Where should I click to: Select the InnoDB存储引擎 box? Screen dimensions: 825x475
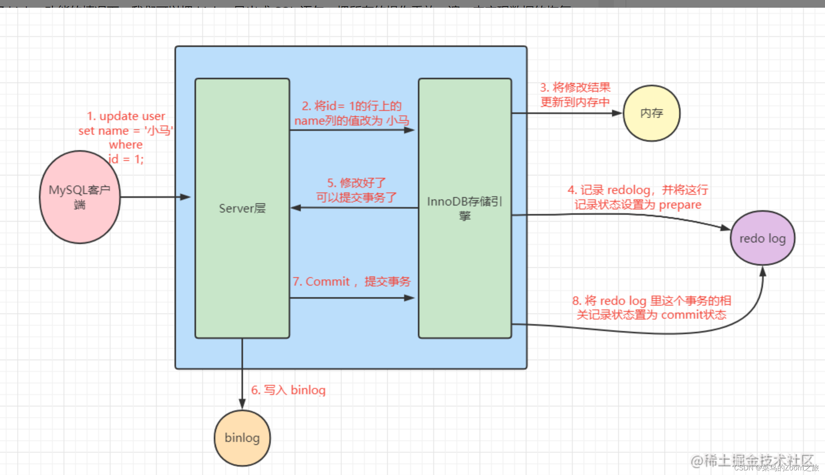[x=465, y=208]
